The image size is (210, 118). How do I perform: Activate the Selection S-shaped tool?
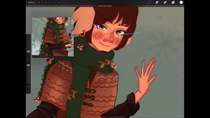52,2
